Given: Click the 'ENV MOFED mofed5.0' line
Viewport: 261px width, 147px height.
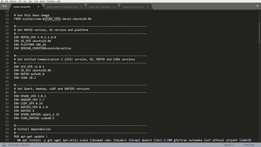Looking at the screenshot, I should tap(29, 74).
